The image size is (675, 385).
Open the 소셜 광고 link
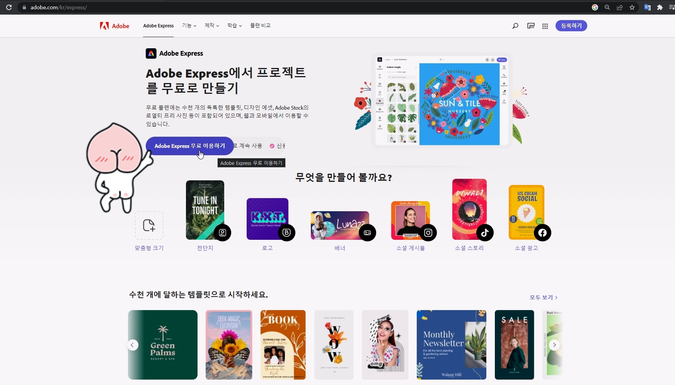[527, 248]
